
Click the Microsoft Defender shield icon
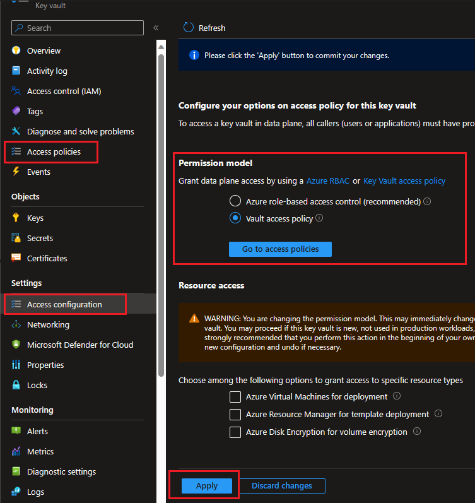coord(16,345)
